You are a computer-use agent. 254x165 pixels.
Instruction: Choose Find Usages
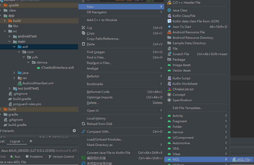pyautogui.click(x=121, y=52)
